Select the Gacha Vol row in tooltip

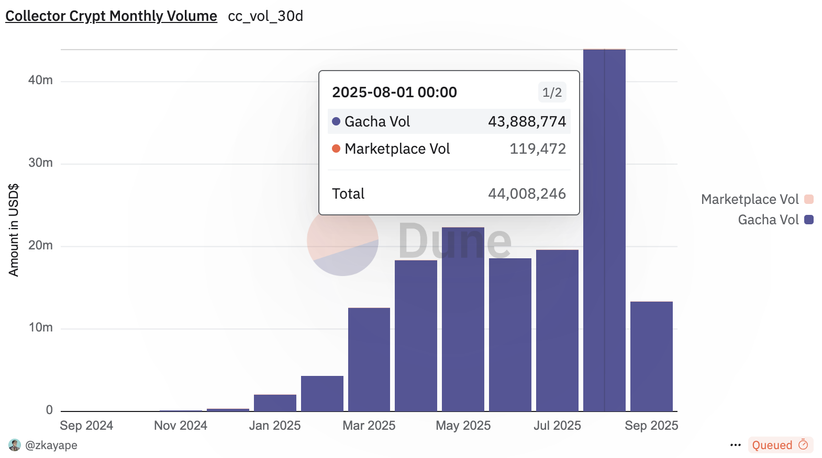point(449,121)
